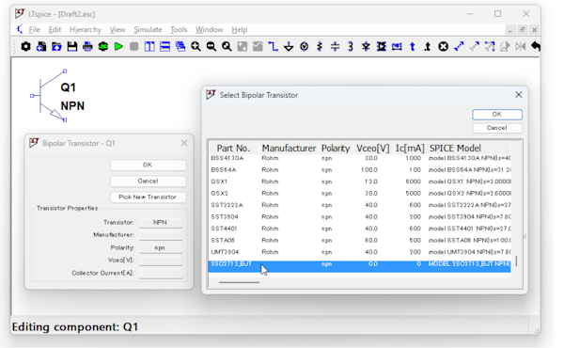This screenshot has width=564, height=348.
Task: Click the Save floppy disk icon
Action: pyautogui.click(x=72, y=46)
